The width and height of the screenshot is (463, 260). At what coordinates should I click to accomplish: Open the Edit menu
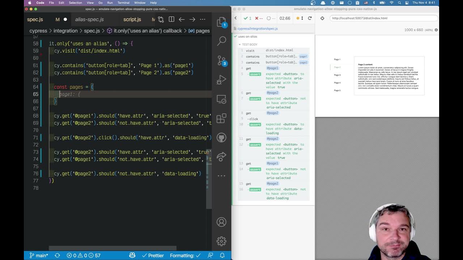click(61, 3)
